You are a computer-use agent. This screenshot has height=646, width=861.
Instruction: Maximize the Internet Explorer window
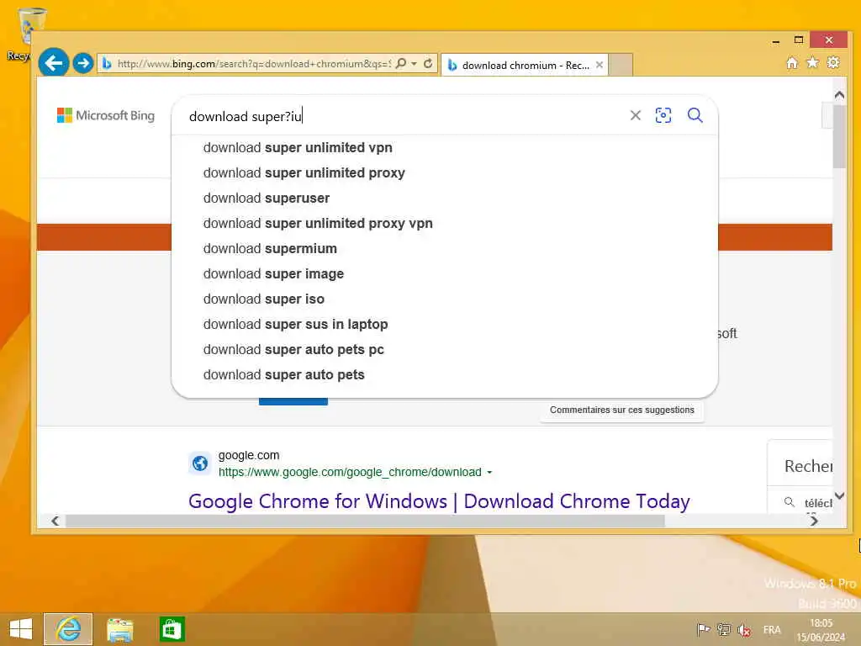click(799, 40)
